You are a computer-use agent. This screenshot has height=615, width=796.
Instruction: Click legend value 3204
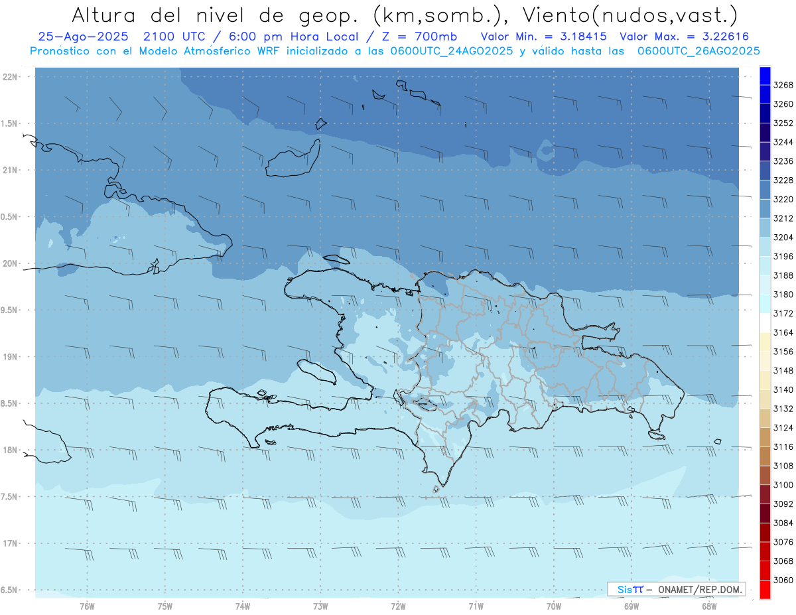click(x=783, y=238)
